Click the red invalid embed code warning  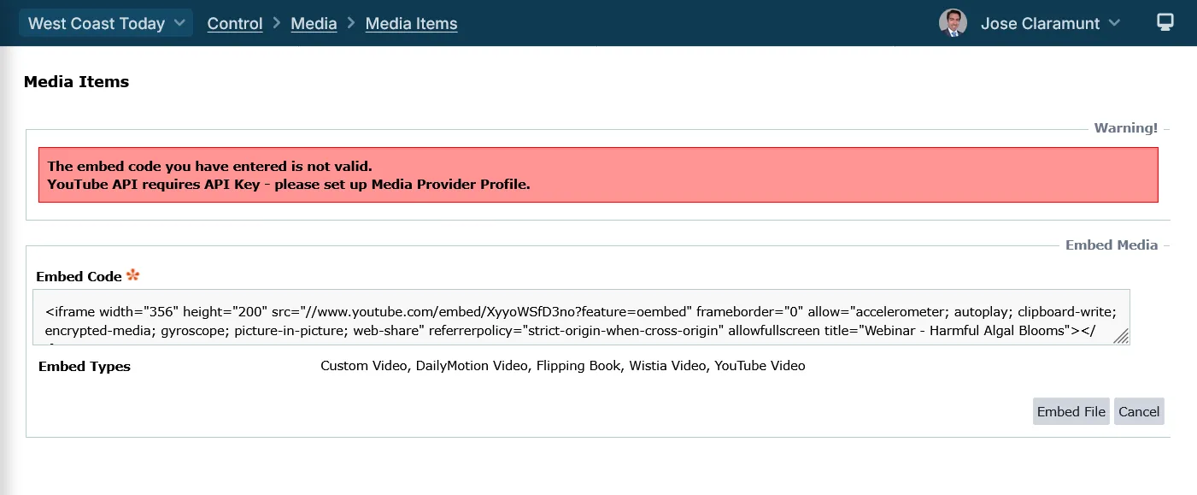coord(598,175)
